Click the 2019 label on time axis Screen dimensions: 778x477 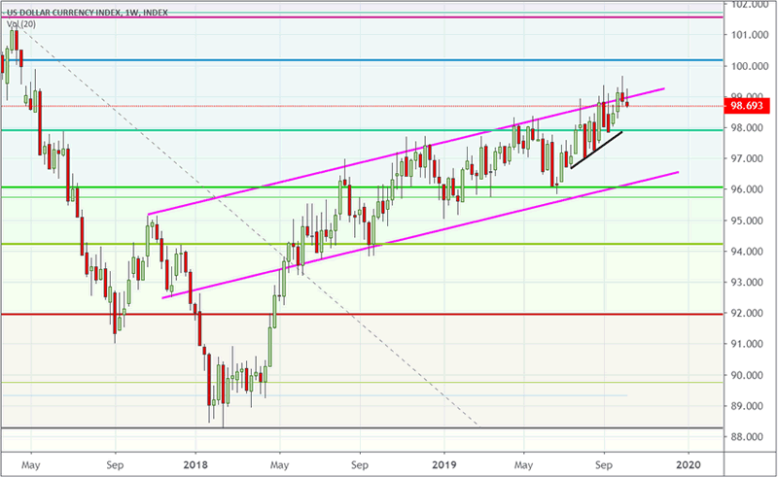(x=444, y=465)
